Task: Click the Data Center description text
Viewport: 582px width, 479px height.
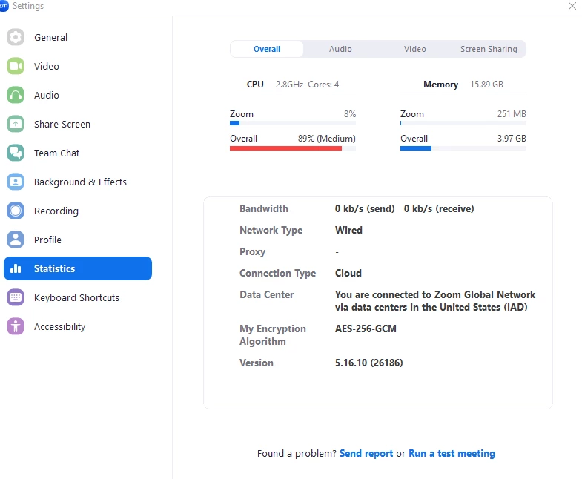Action: pos(435,301)
